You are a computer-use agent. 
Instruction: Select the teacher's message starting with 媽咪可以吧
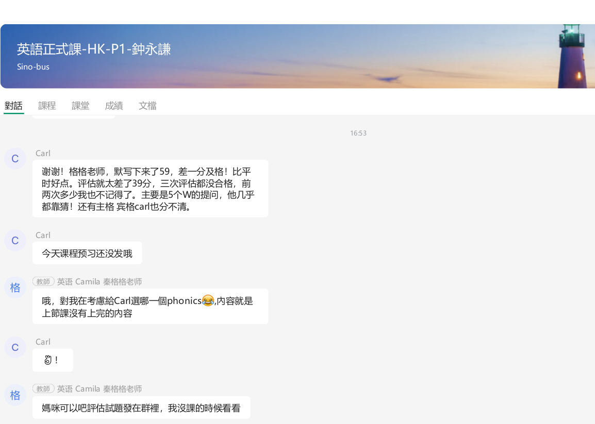click(x=141, y=408)
